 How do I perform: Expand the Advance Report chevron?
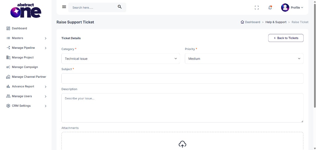[46, 87]
